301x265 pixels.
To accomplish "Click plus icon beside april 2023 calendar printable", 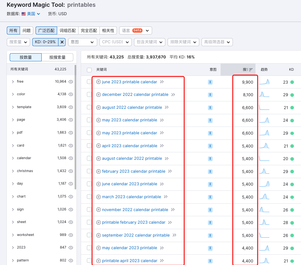I will [99, 146].
